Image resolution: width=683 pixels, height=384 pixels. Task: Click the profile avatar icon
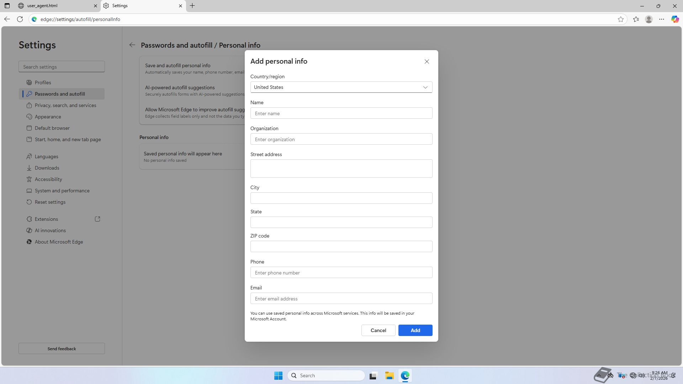coord(649,19)
